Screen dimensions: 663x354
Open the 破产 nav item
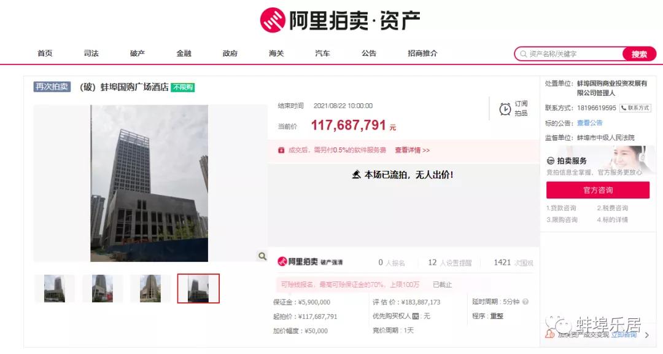[x=138, y=53]
